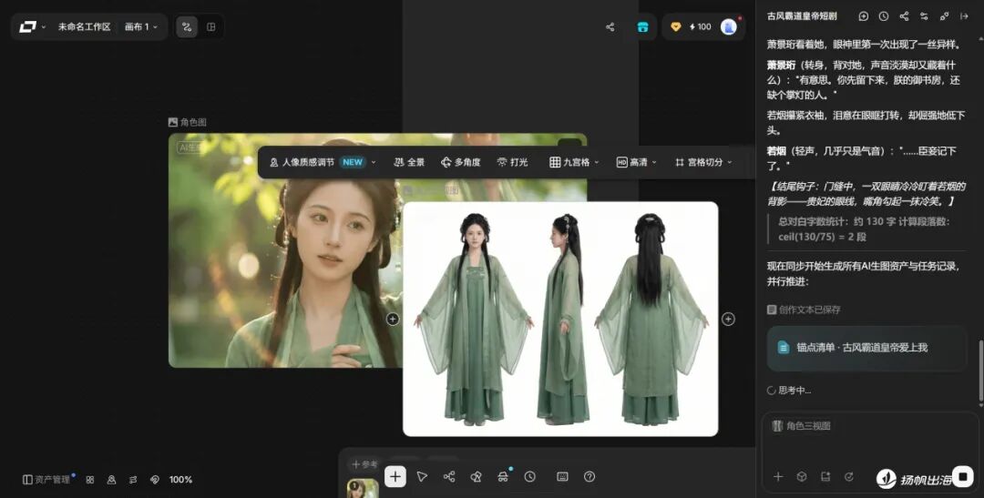This screenshot has width=984, height=498.
Task: Open the user avatar menu
Action: [x=729, y=26]
